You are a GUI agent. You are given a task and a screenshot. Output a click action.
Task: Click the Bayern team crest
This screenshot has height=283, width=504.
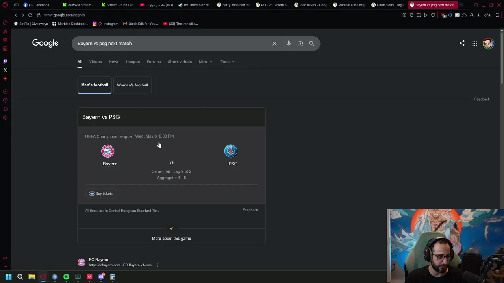[107, 151]
